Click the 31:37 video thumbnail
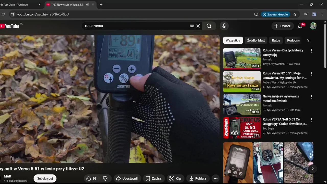Image resolution: width=327 pixels, height=184 pixels. 242,105
